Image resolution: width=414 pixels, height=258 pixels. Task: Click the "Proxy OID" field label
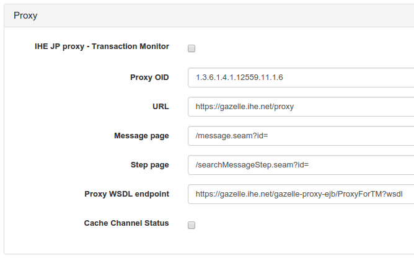click(149, 78)
